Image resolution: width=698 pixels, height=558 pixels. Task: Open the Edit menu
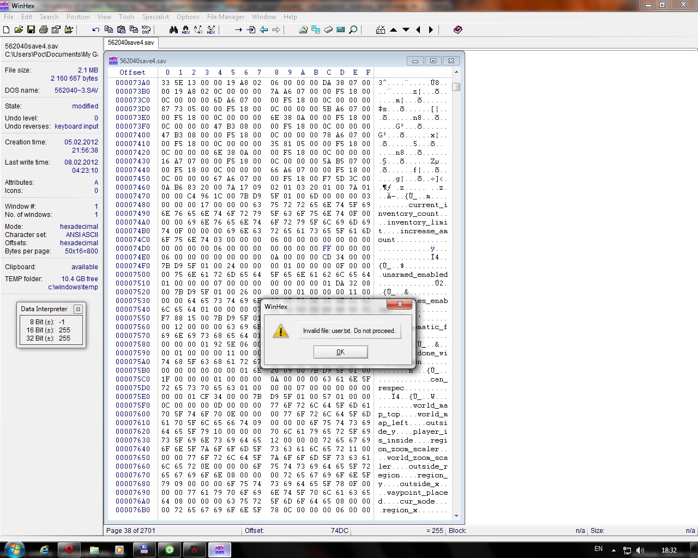coord(27,17)
